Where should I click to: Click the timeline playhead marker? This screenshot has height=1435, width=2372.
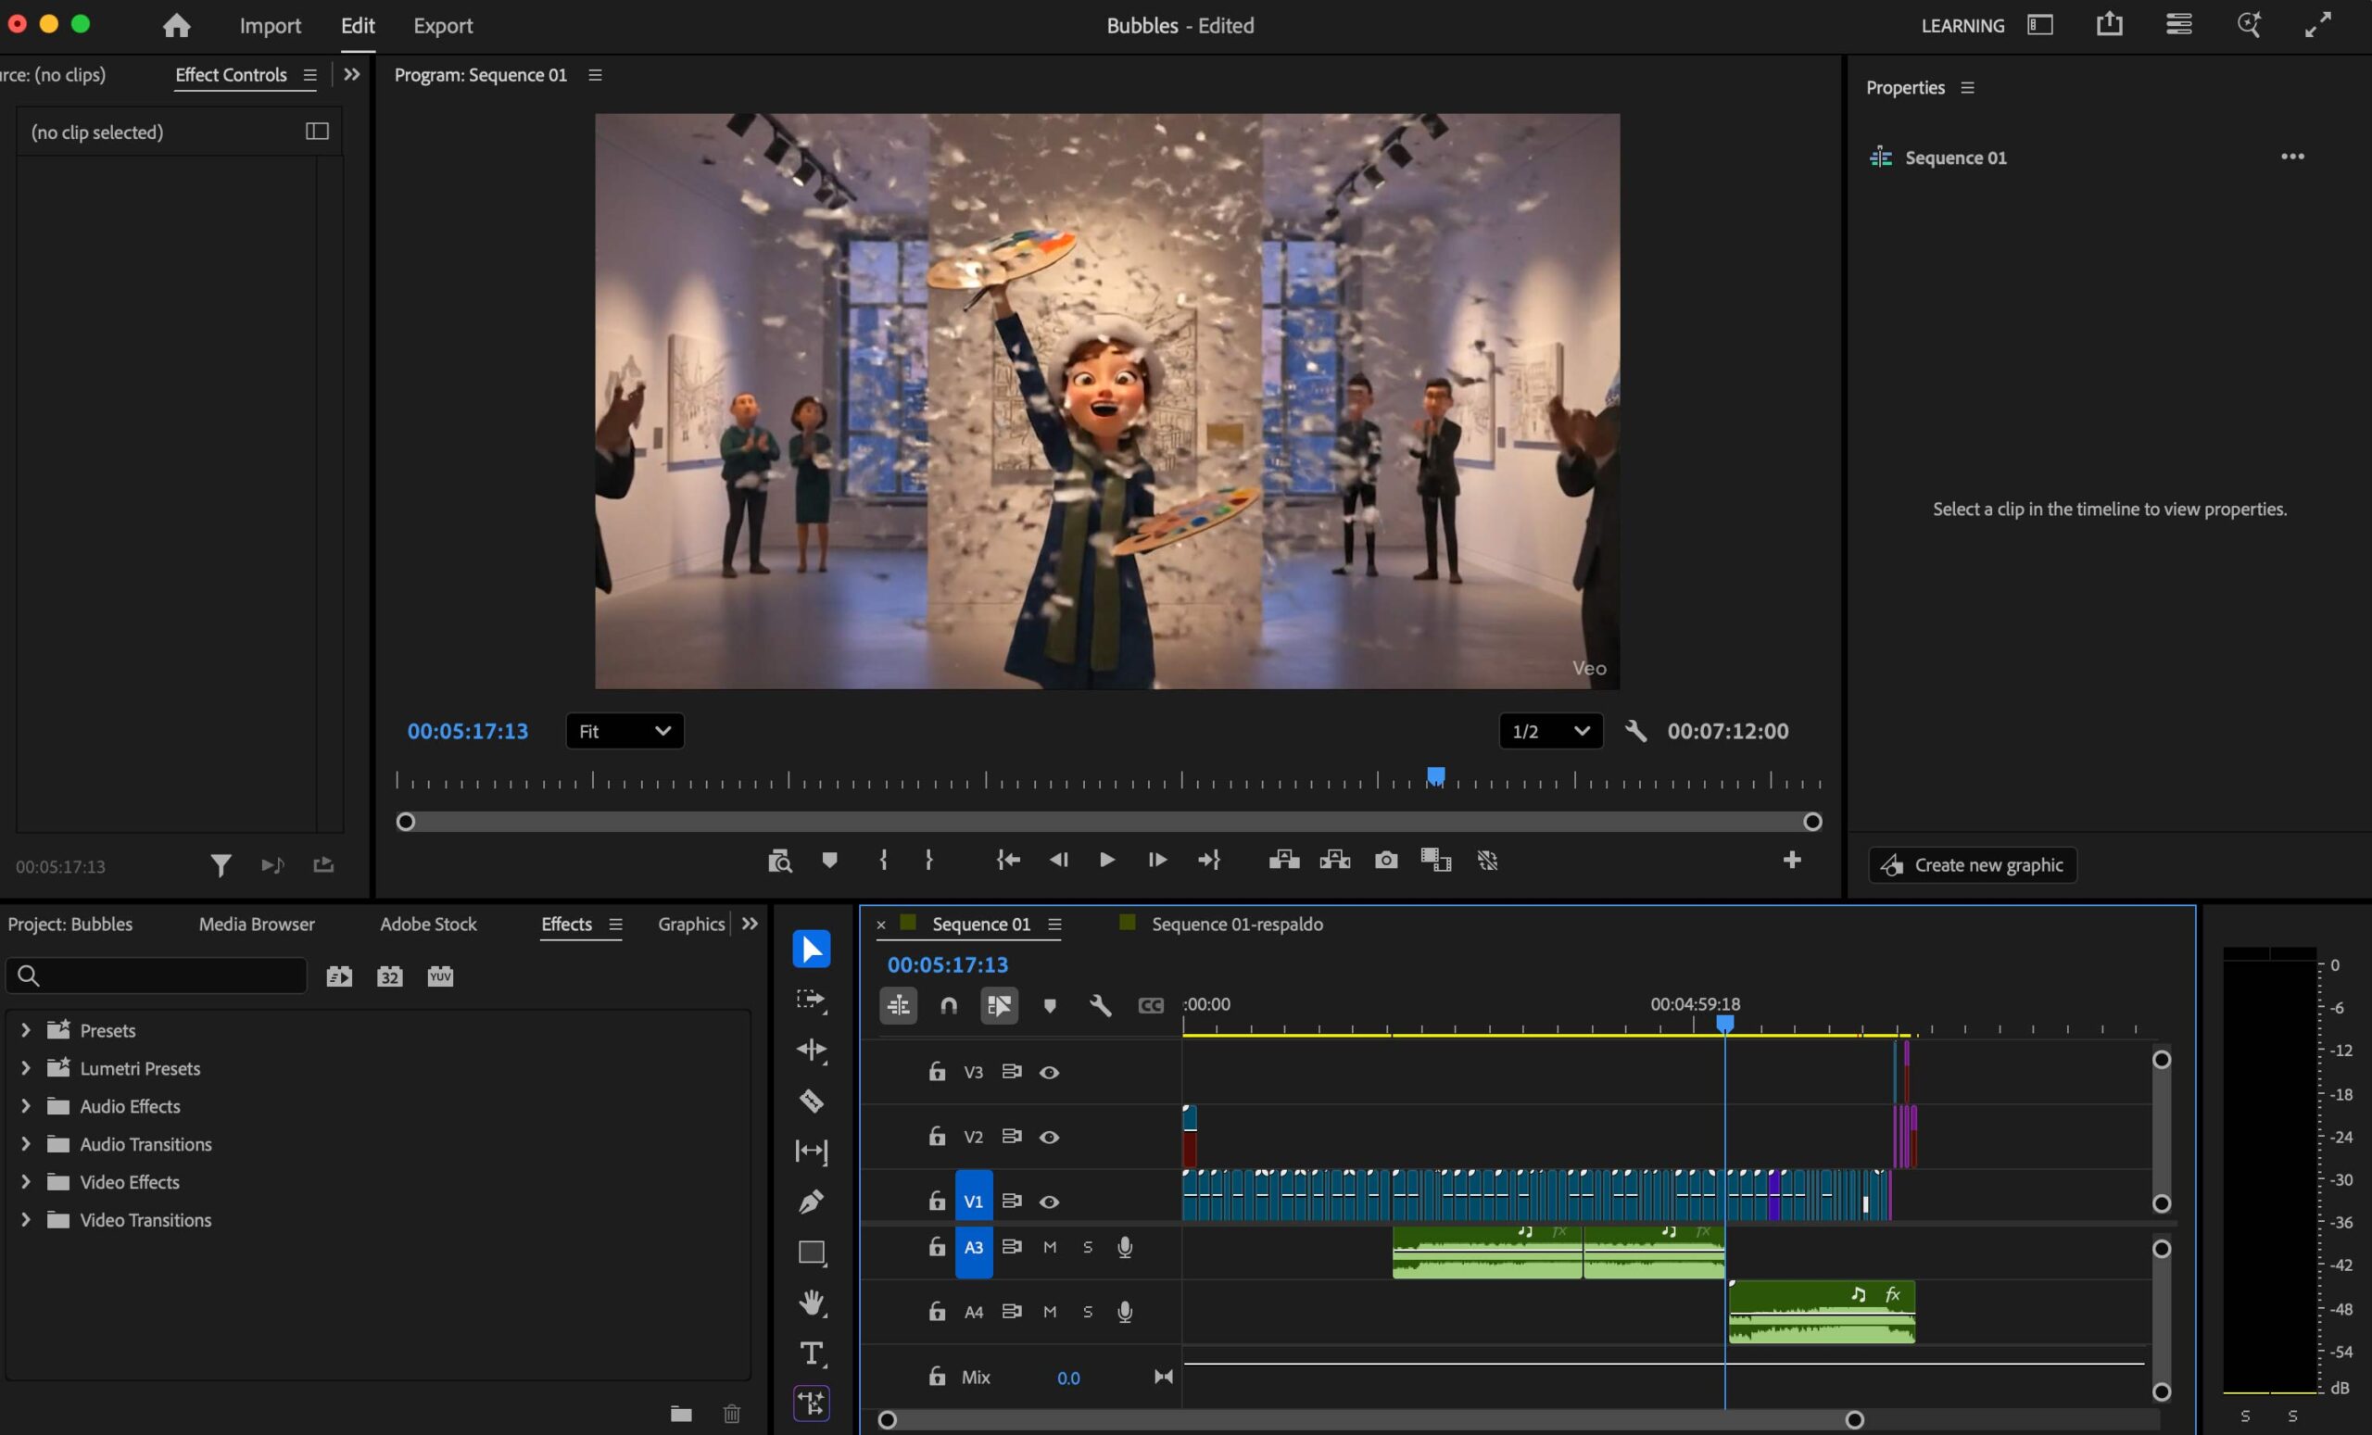[x=1725, y=1023]
